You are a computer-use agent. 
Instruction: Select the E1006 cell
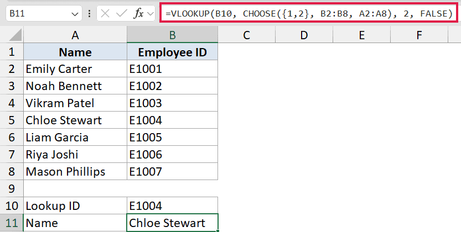(172, 154)
